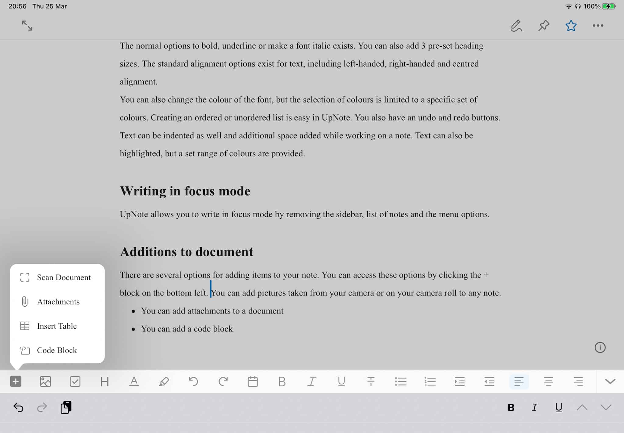
Task: Click the Redo button
Action: 223,381
